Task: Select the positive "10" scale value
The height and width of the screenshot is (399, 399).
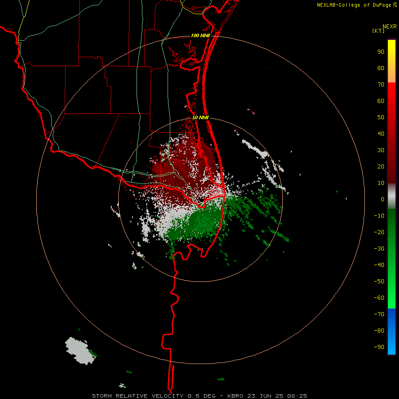Action: pos(381,183)
